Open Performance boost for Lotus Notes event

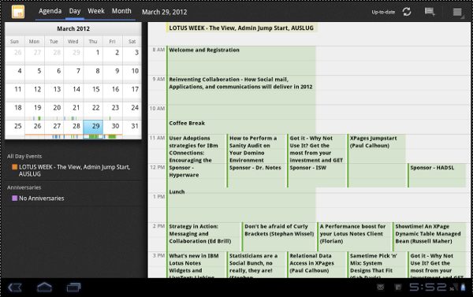point(355,237)
